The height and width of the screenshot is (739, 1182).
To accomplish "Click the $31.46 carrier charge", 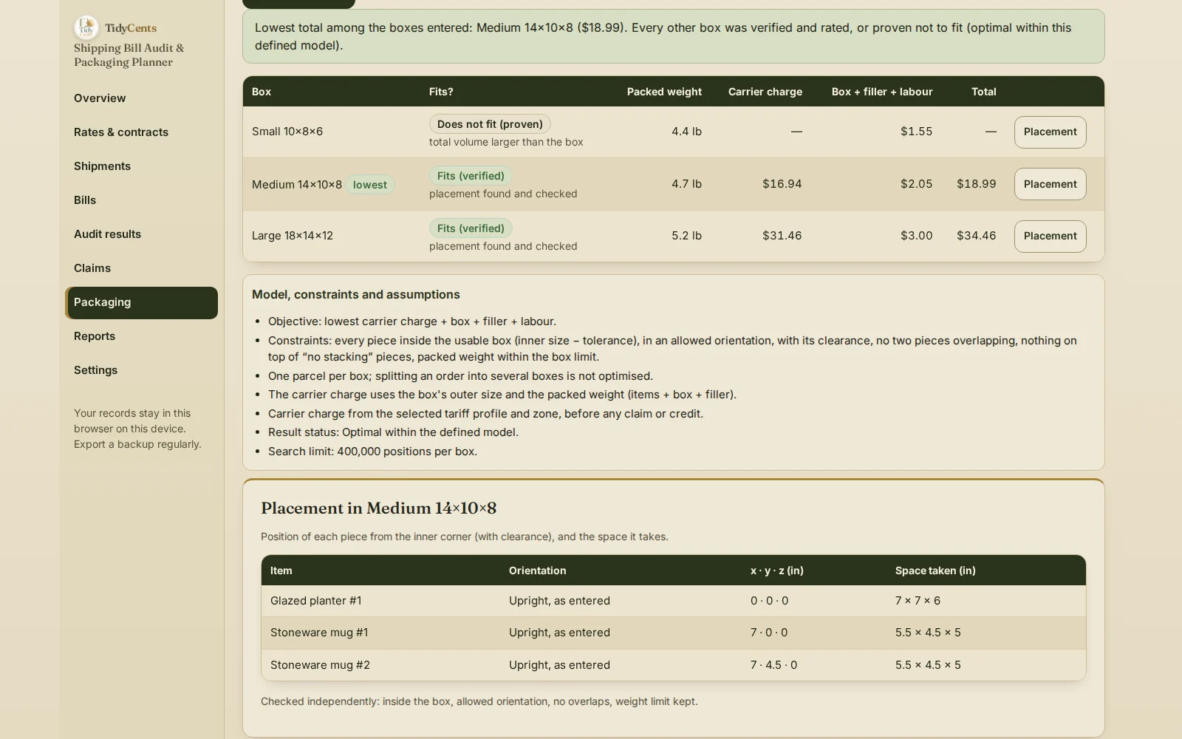I will click(x=782, y=236).
